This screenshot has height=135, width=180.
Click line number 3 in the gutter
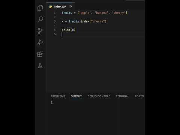coord(55,21)
